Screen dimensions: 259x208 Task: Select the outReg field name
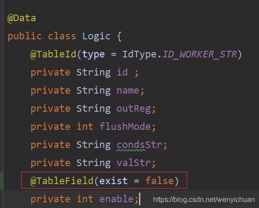point(134,109)
